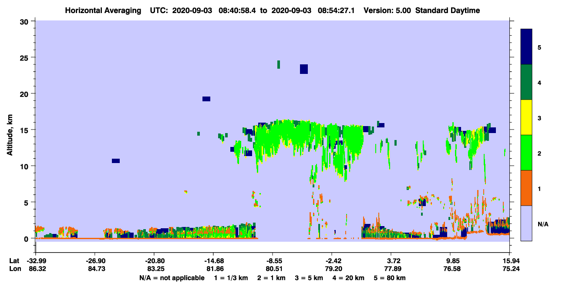Click legend text '5 = 80 km'
This screenshot has width=566, height=290.
point(390,278)
